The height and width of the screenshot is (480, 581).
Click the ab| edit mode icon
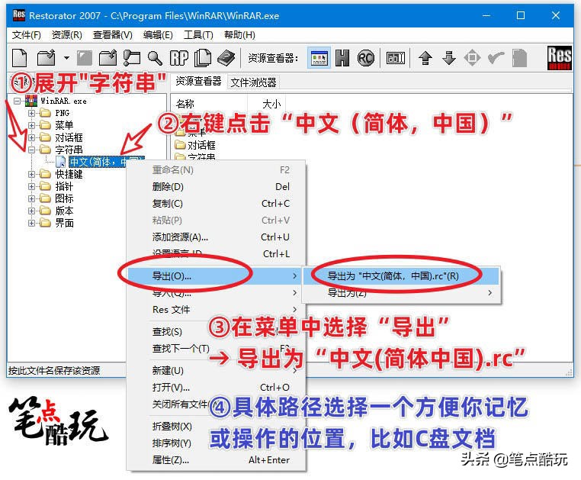click(396, 58)
